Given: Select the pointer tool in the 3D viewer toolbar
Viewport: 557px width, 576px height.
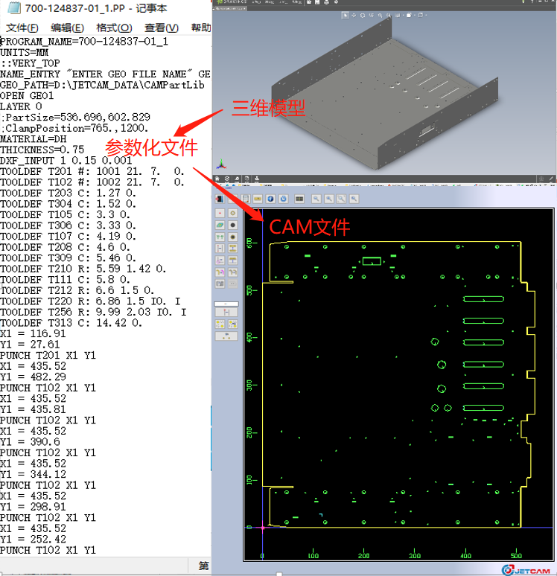Looking at the screenshot, I should [346, 16].
